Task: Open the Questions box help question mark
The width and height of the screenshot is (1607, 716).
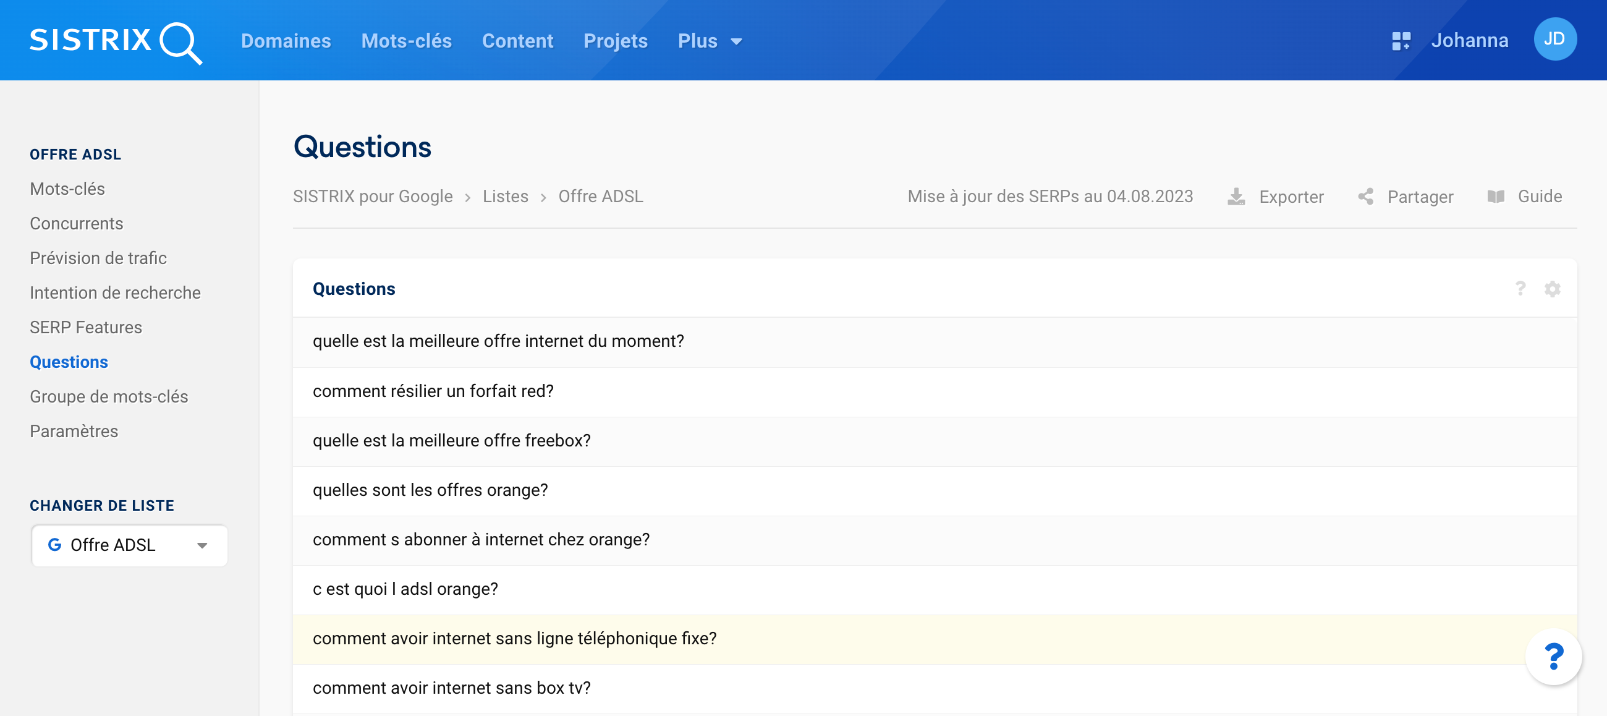Action: [1520, 288]
